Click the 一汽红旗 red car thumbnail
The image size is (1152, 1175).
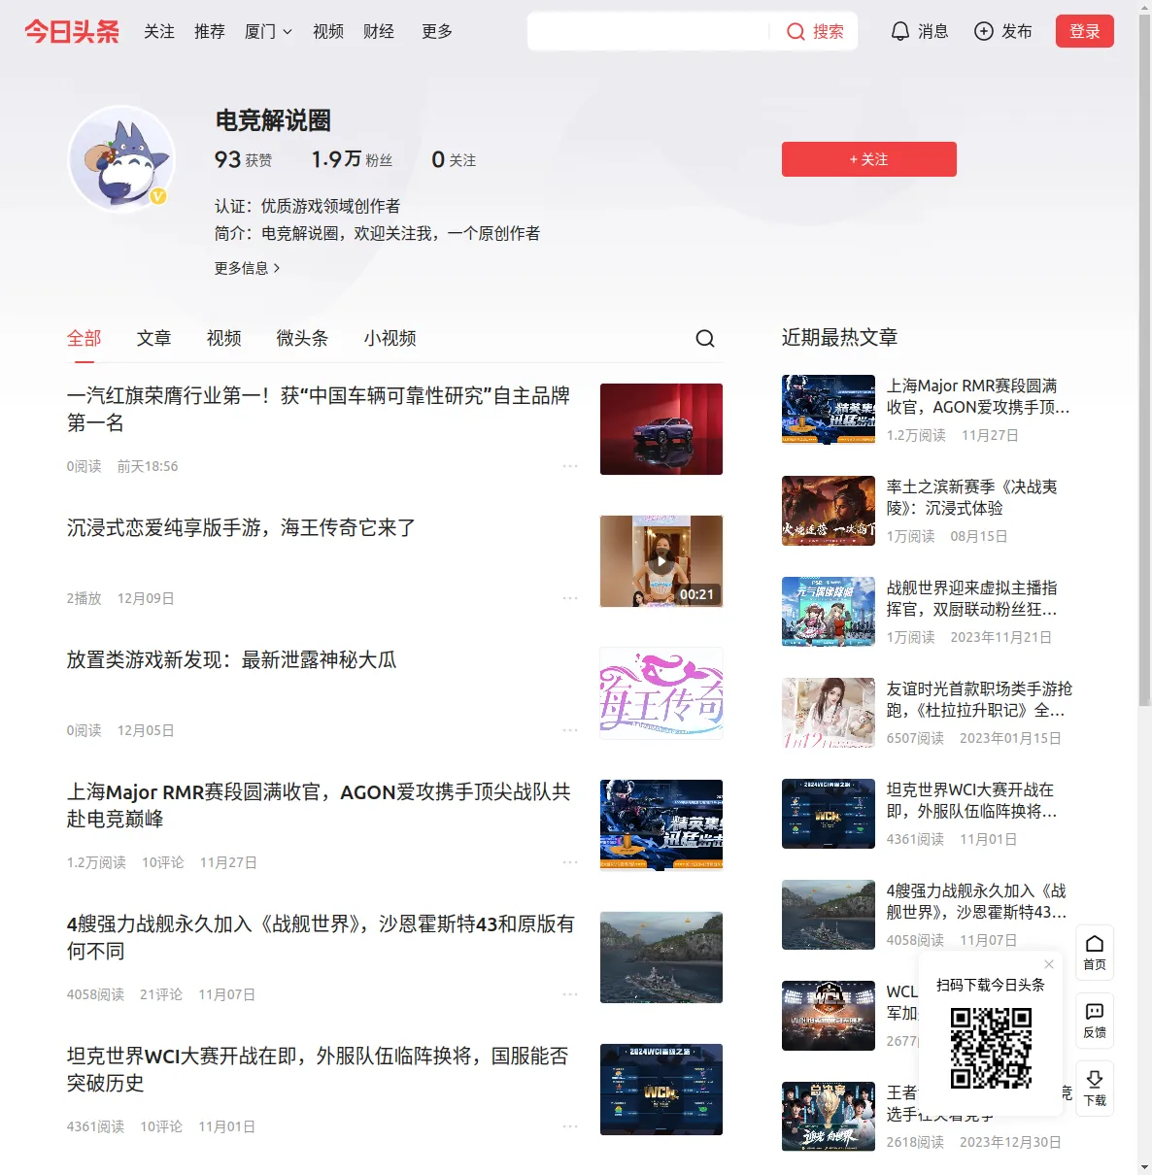pyautogui.click(x=661, y=429)
